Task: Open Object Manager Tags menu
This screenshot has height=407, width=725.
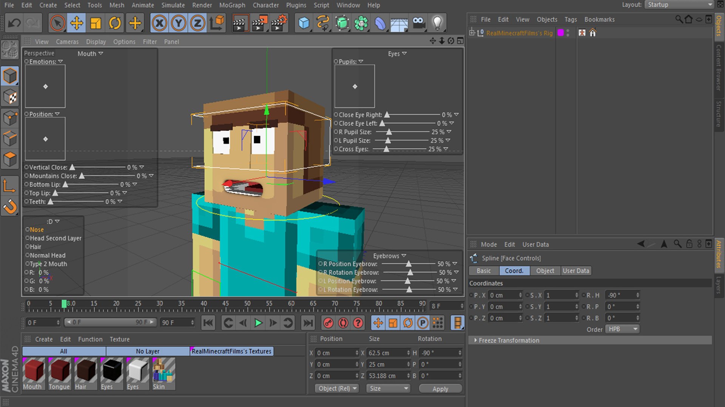Action: pos(571,20)
